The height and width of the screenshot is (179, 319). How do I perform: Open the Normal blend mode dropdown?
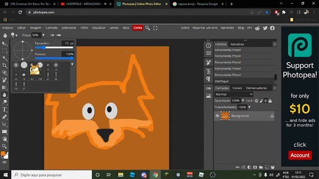(x=234, y=94)
